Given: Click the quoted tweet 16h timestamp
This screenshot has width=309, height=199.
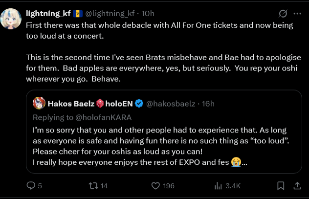Looking at the screenshot, I should click(x=207, y=103).
